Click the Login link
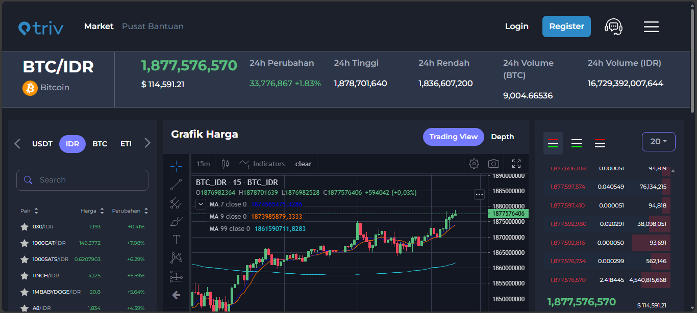 coord(516,27)
